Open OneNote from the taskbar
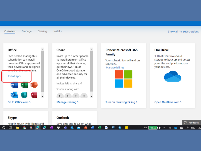Screen dimensions: 201x151 52,128
